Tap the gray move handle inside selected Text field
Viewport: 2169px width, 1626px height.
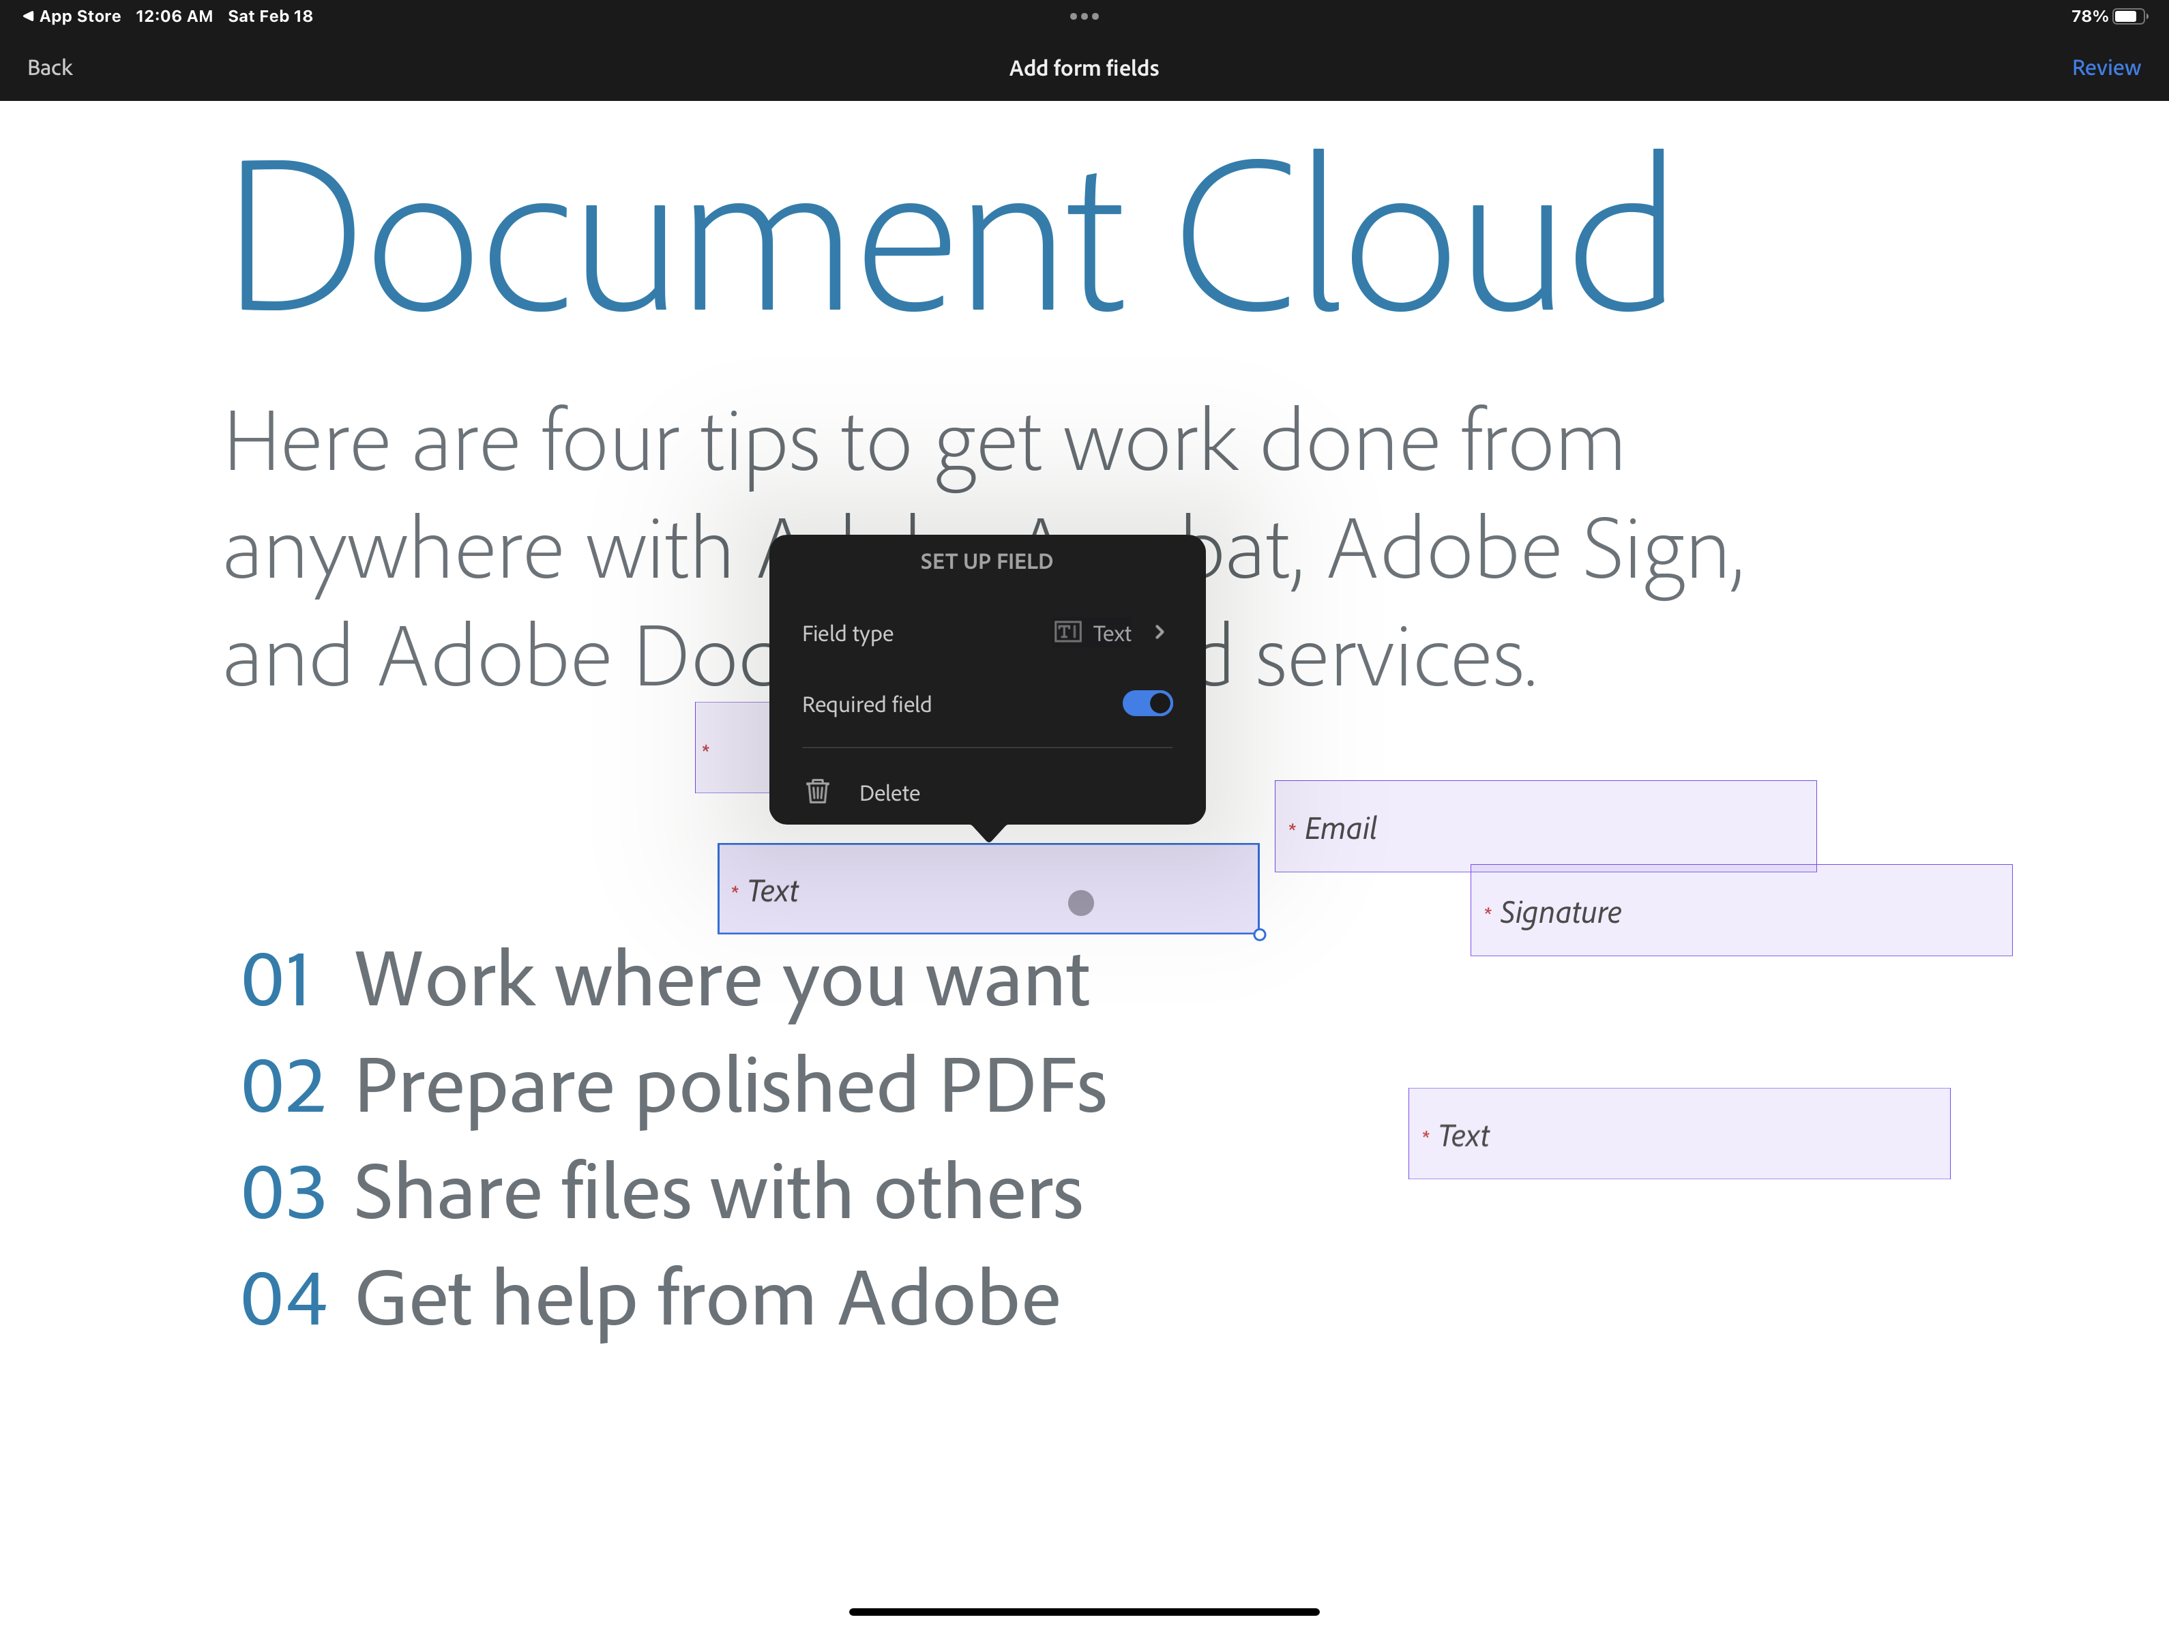point(1080,901)
